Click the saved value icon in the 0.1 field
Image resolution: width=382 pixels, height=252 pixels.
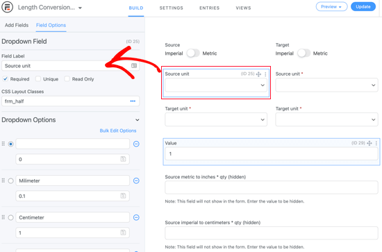(123, 196)
